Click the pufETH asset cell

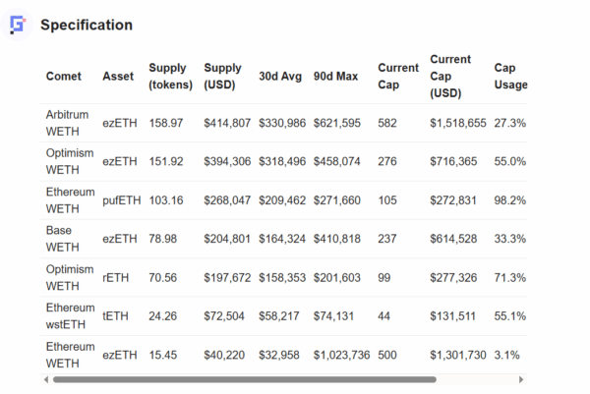tap(122, 200)
